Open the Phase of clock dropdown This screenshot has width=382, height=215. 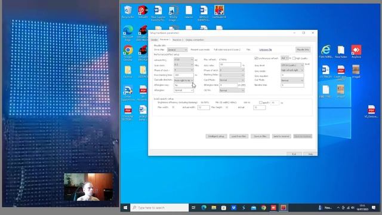click(184, 70)
